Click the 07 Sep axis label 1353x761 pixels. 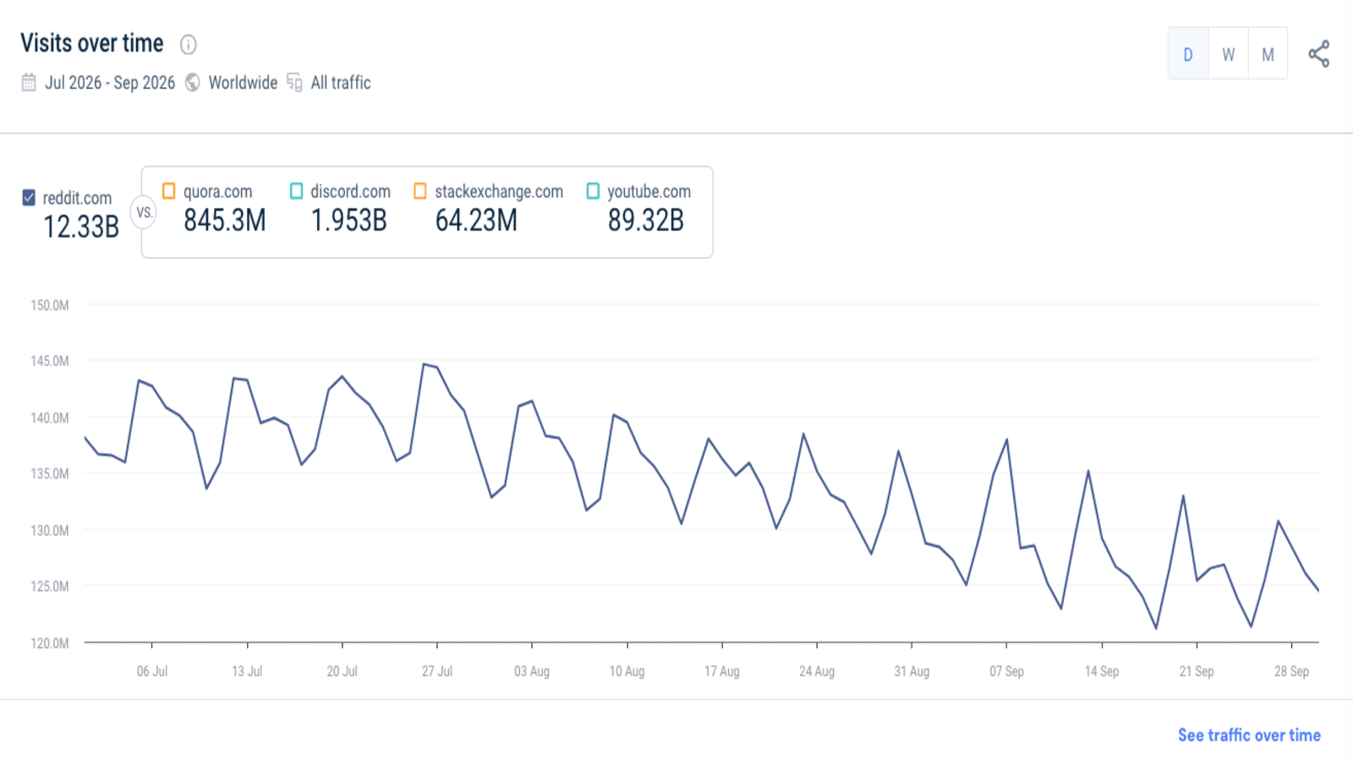point(1007,671)
